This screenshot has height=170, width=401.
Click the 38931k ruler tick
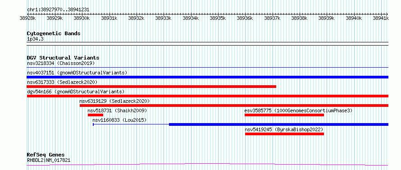click(x=109, y=18)
